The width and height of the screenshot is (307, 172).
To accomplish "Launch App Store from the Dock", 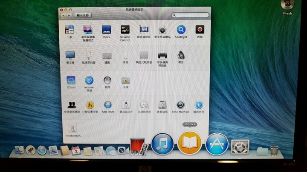I will (x=217, y=144).
